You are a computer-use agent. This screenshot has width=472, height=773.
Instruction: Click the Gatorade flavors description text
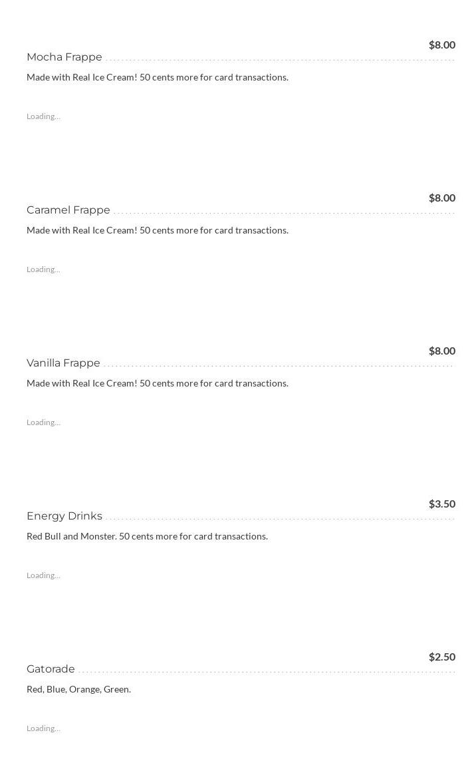click(x=78, y=689)
